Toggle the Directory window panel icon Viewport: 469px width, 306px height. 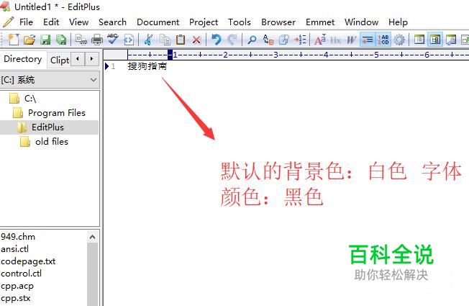tap(435, 40)
